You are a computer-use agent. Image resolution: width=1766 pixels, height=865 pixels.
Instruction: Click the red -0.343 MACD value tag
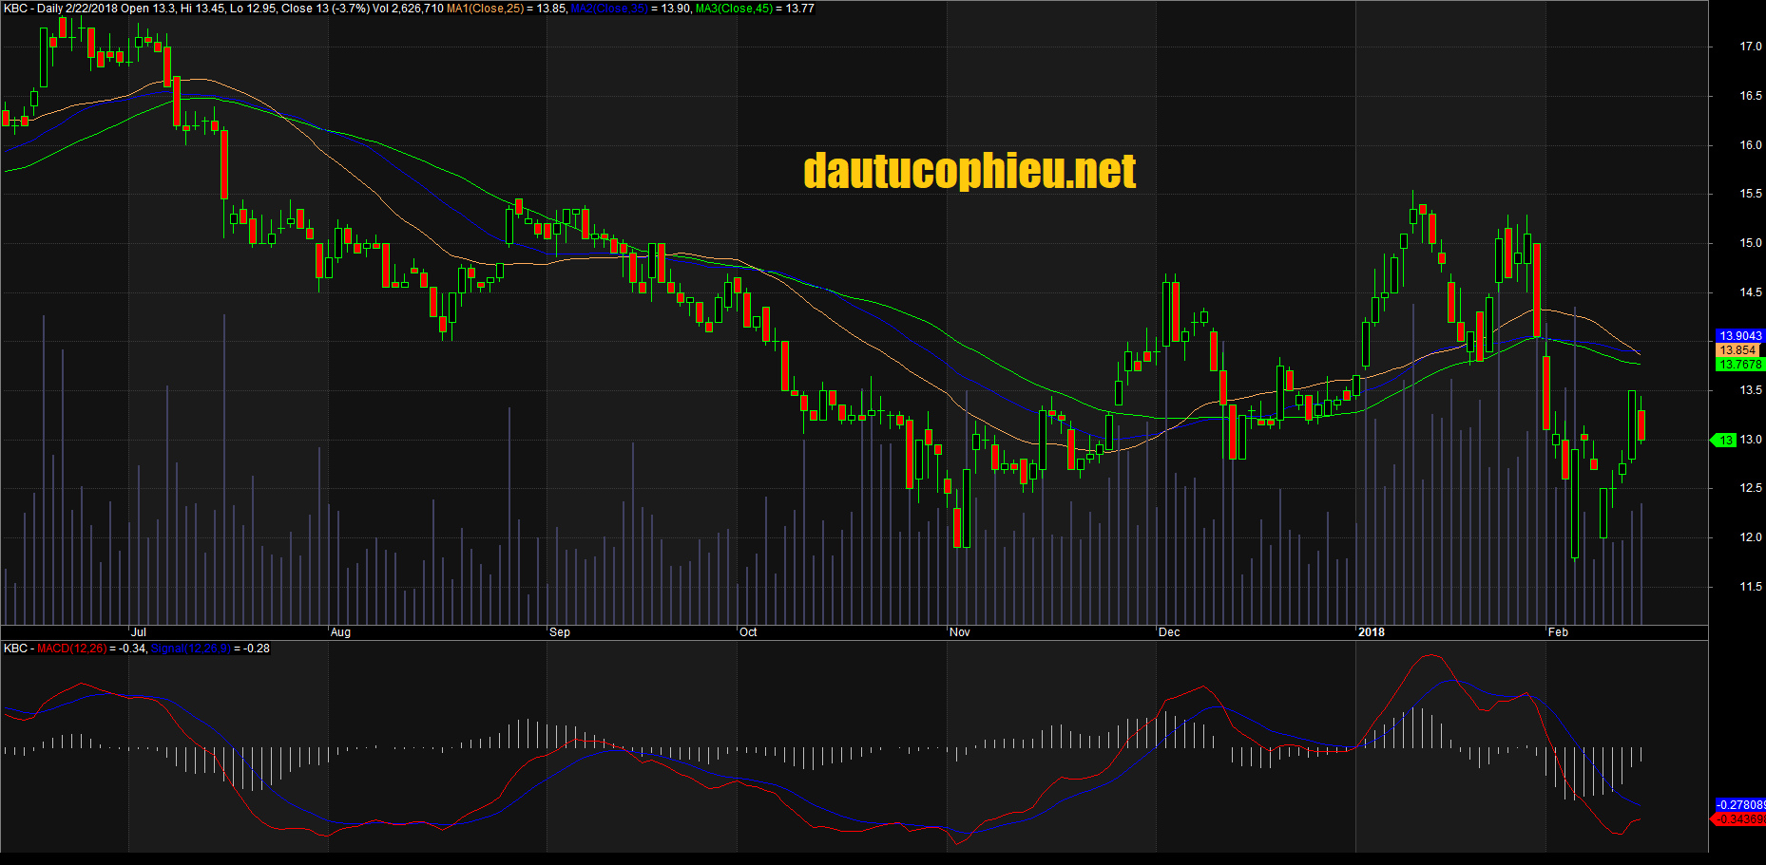[1739, 819]
